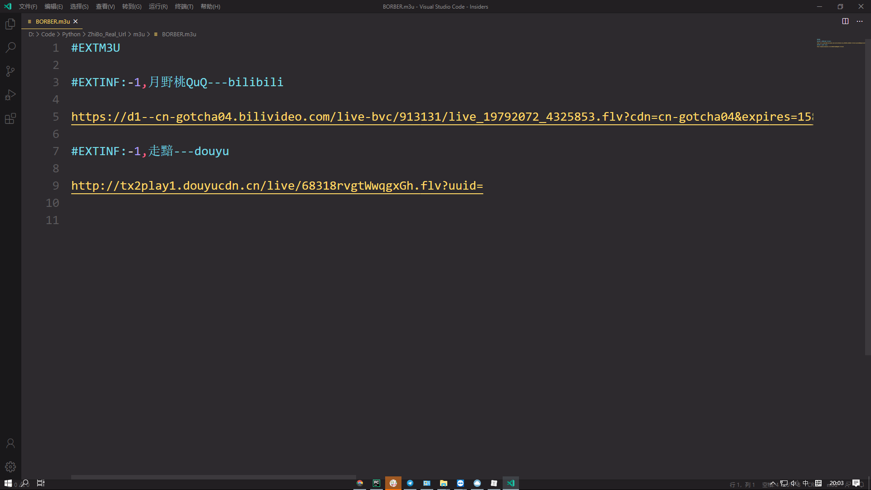Open the Source Control view

coord(10,71)
